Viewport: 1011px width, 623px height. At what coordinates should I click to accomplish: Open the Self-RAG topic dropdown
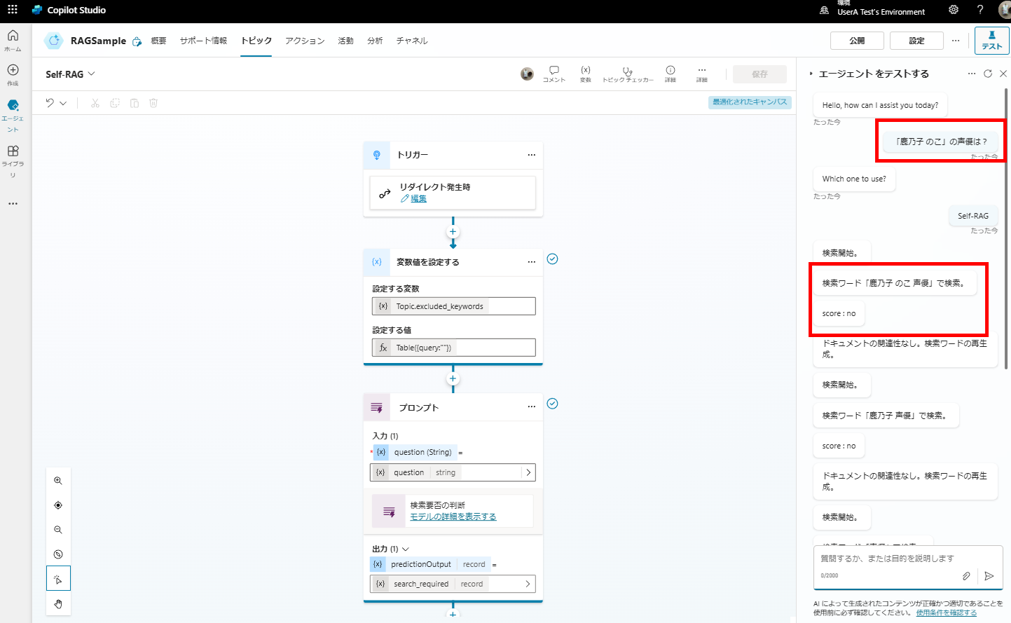92,74
